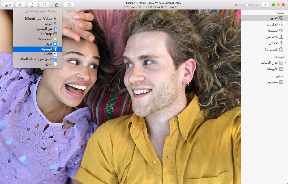The height and width of the screenshot is (184, 288).
Task: Click the تحرير (Edit) button
Action: (8, 5)
